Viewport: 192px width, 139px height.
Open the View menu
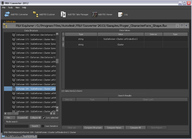point(17,7)
